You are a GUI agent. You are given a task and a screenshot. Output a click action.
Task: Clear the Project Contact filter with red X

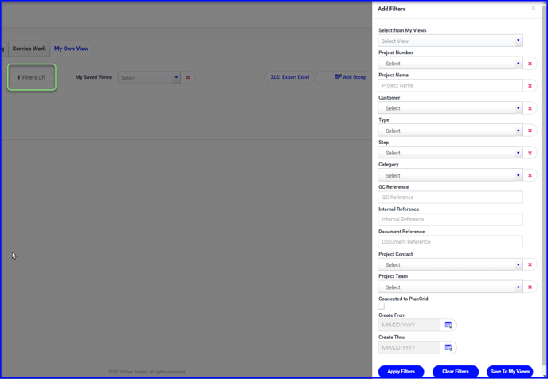point(530,265)
